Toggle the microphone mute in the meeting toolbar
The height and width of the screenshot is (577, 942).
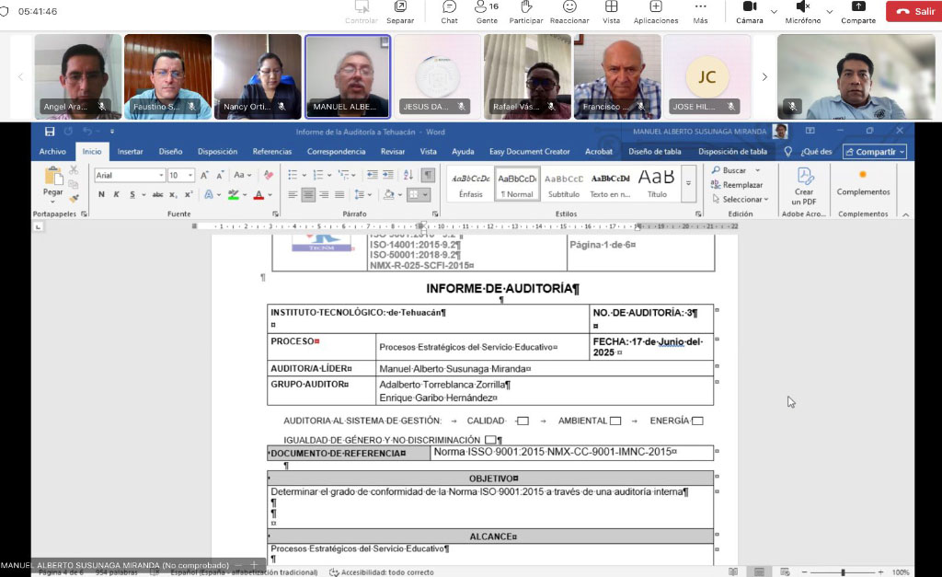[x=802, y=12]
